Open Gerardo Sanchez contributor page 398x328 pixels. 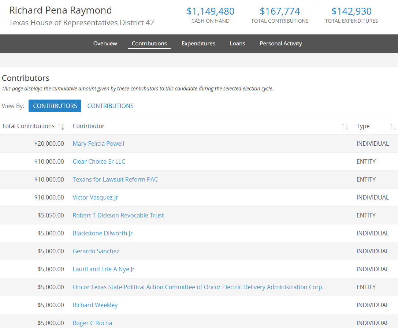click(x=96, y=251)
